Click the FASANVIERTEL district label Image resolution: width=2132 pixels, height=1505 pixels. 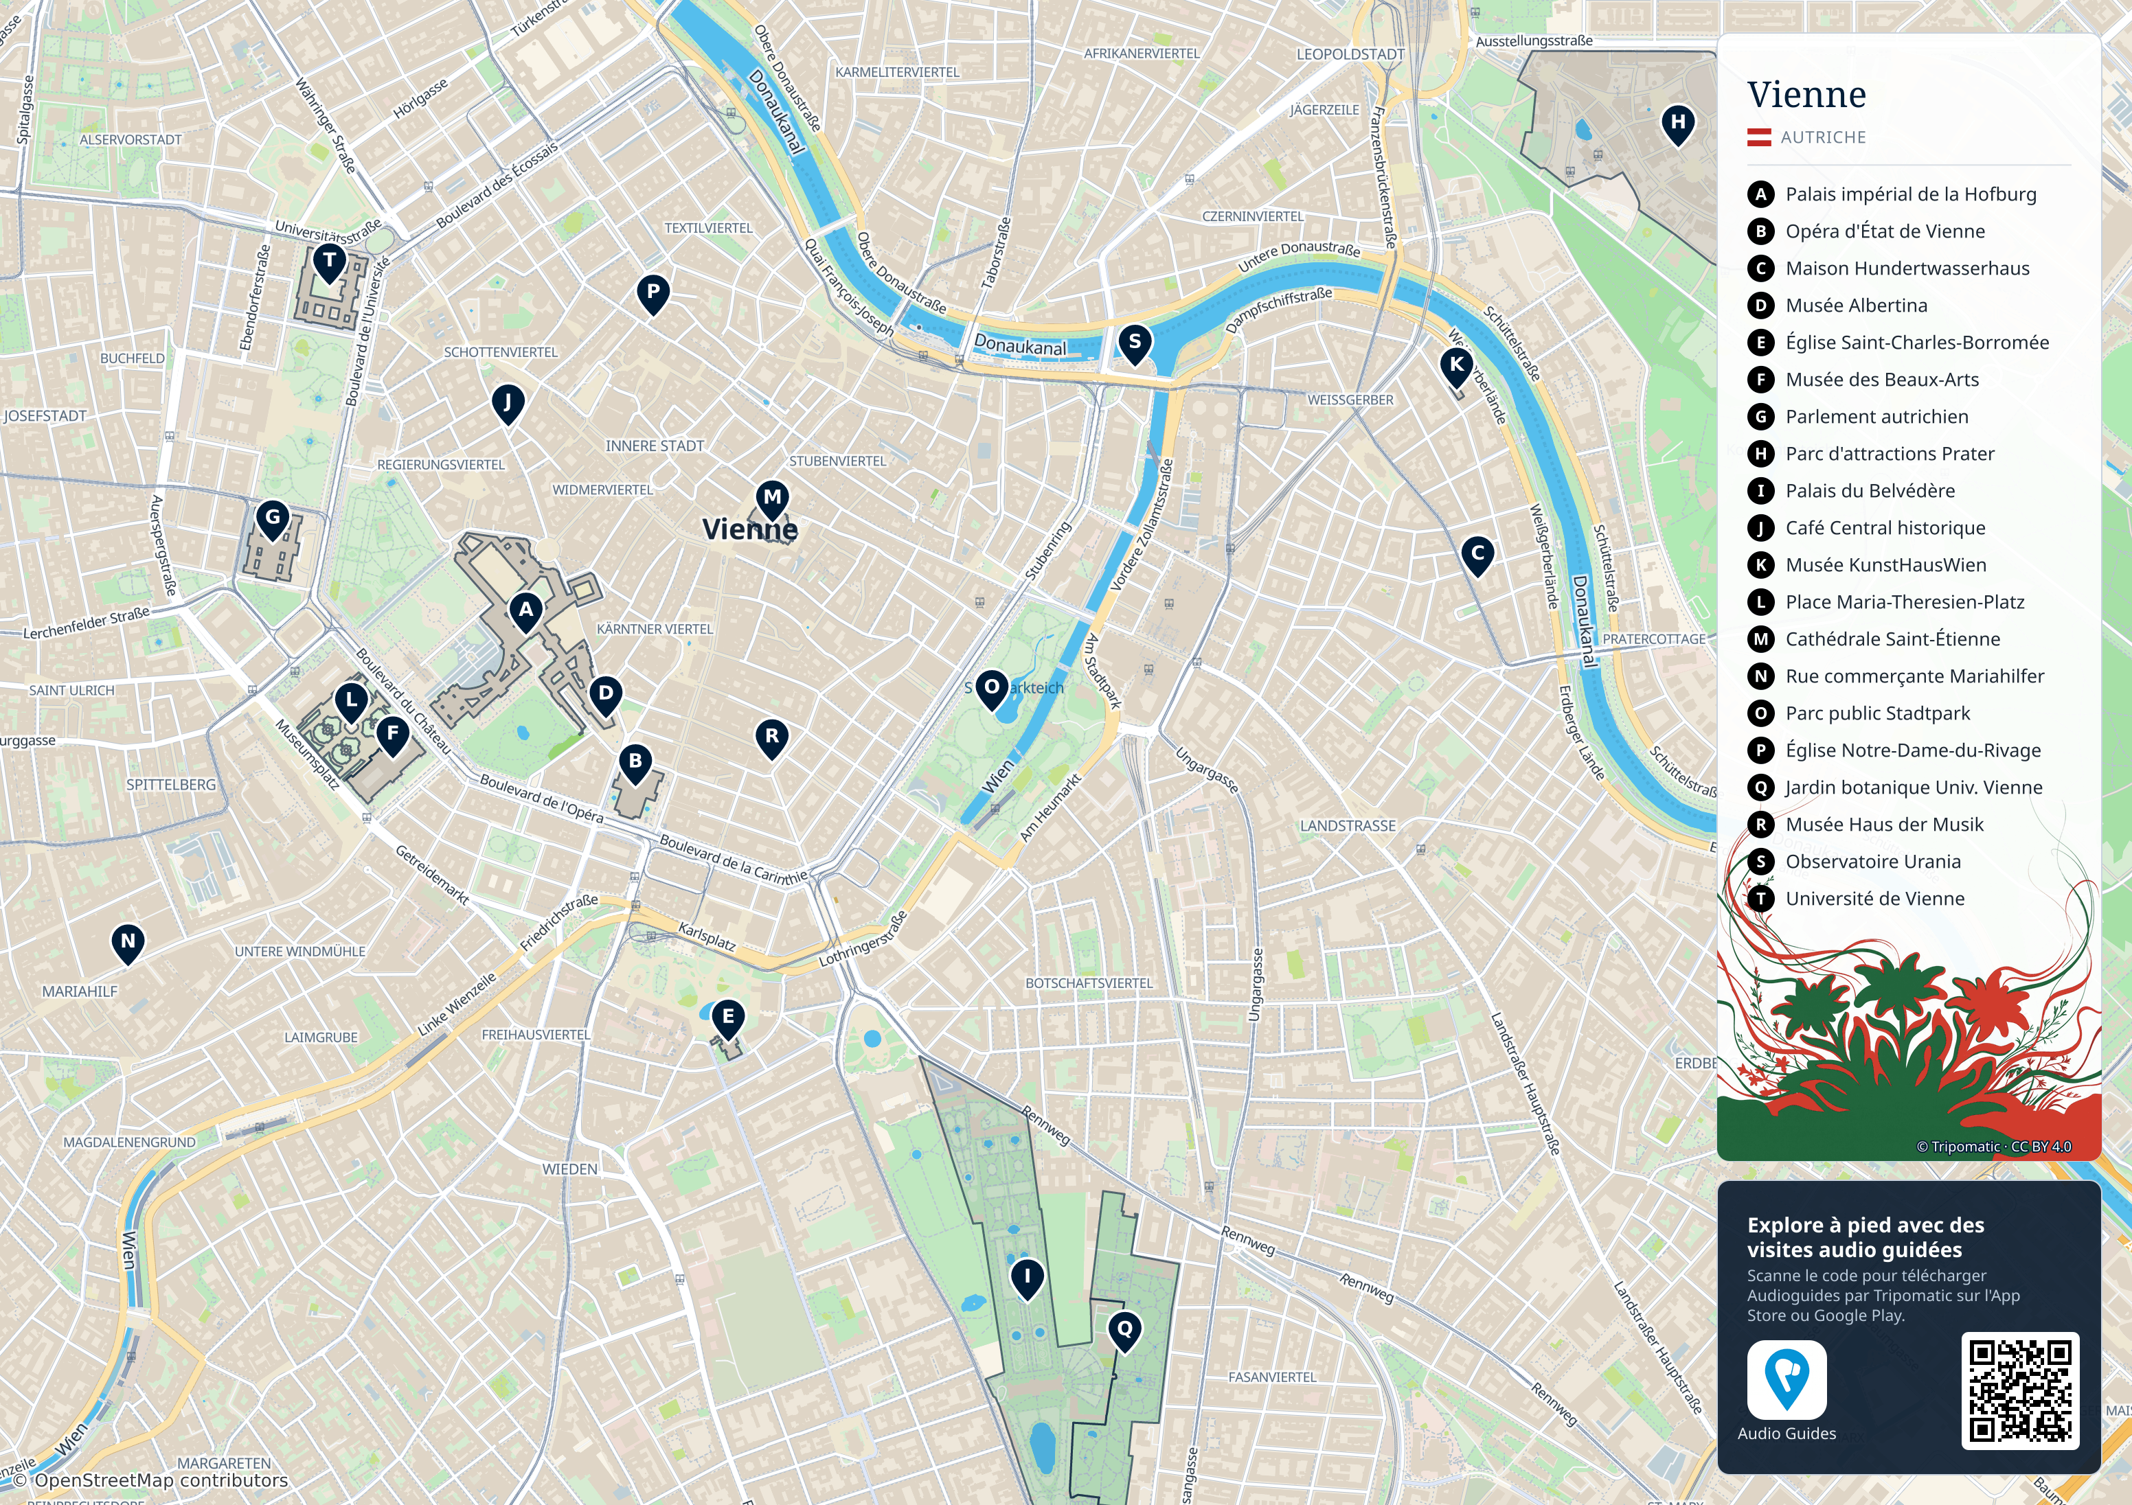[1272, 1377]
